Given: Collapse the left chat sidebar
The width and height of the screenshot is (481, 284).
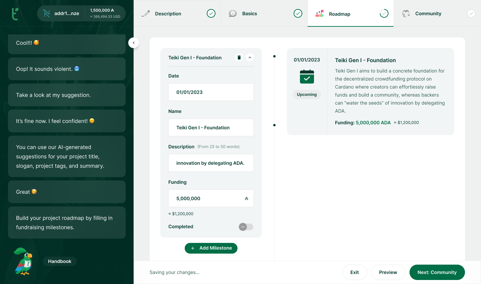Looking at the screenshot, I should coord(134,43).
